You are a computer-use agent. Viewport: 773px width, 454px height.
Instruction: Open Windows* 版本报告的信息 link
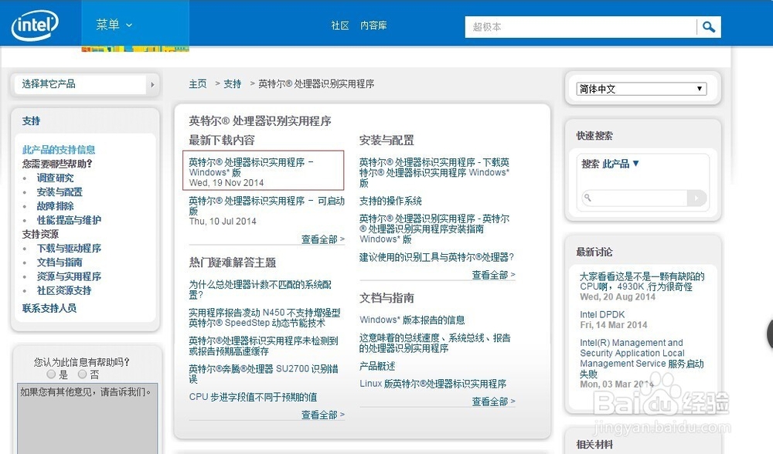click(412, 320)
